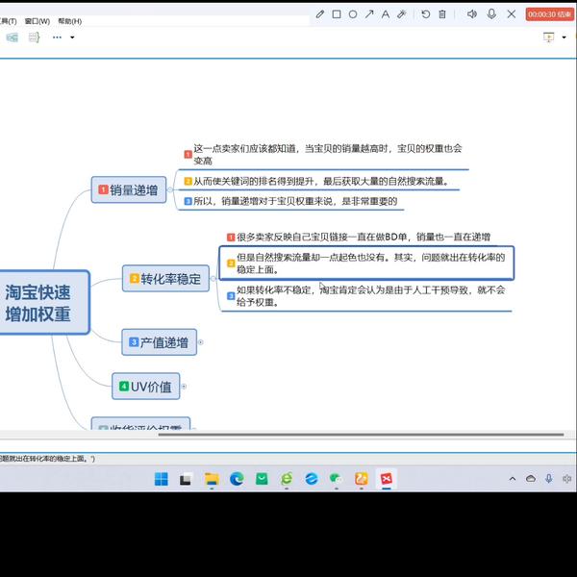The width and height of the screenshot is (577, 577).
Task: Click the cloud icon in the system tray
Action: point(531,478)
